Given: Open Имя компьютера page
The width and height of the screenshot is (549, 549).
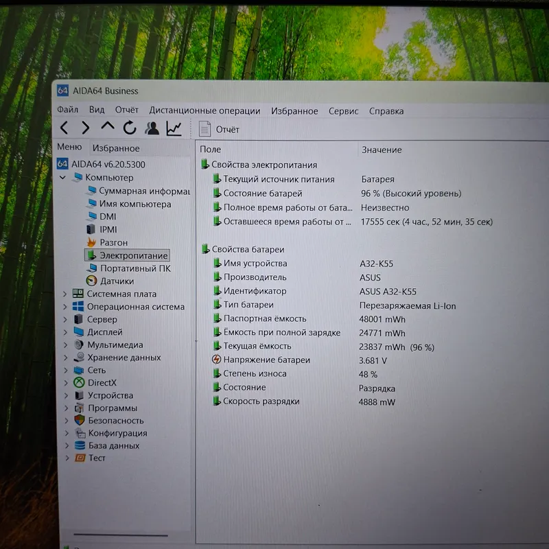Looking at the screenshot, I should coord(130,204).
